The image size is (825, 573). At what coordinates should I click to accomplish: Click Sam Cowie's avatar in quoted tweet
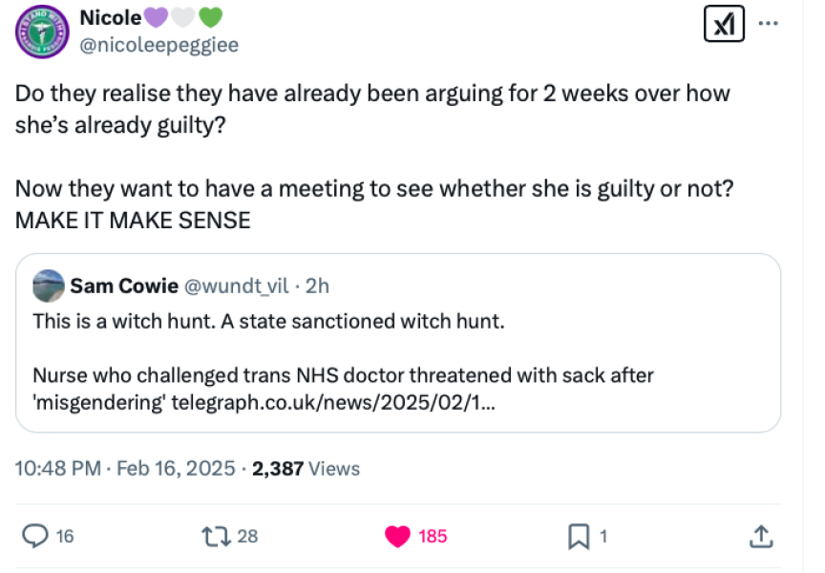click(49, 286)
